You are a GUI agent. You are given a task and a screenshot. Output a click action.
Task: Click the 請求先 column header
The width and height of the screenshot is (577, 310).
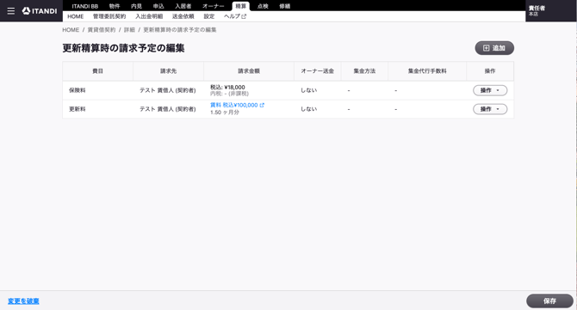(x=168, y=71)
